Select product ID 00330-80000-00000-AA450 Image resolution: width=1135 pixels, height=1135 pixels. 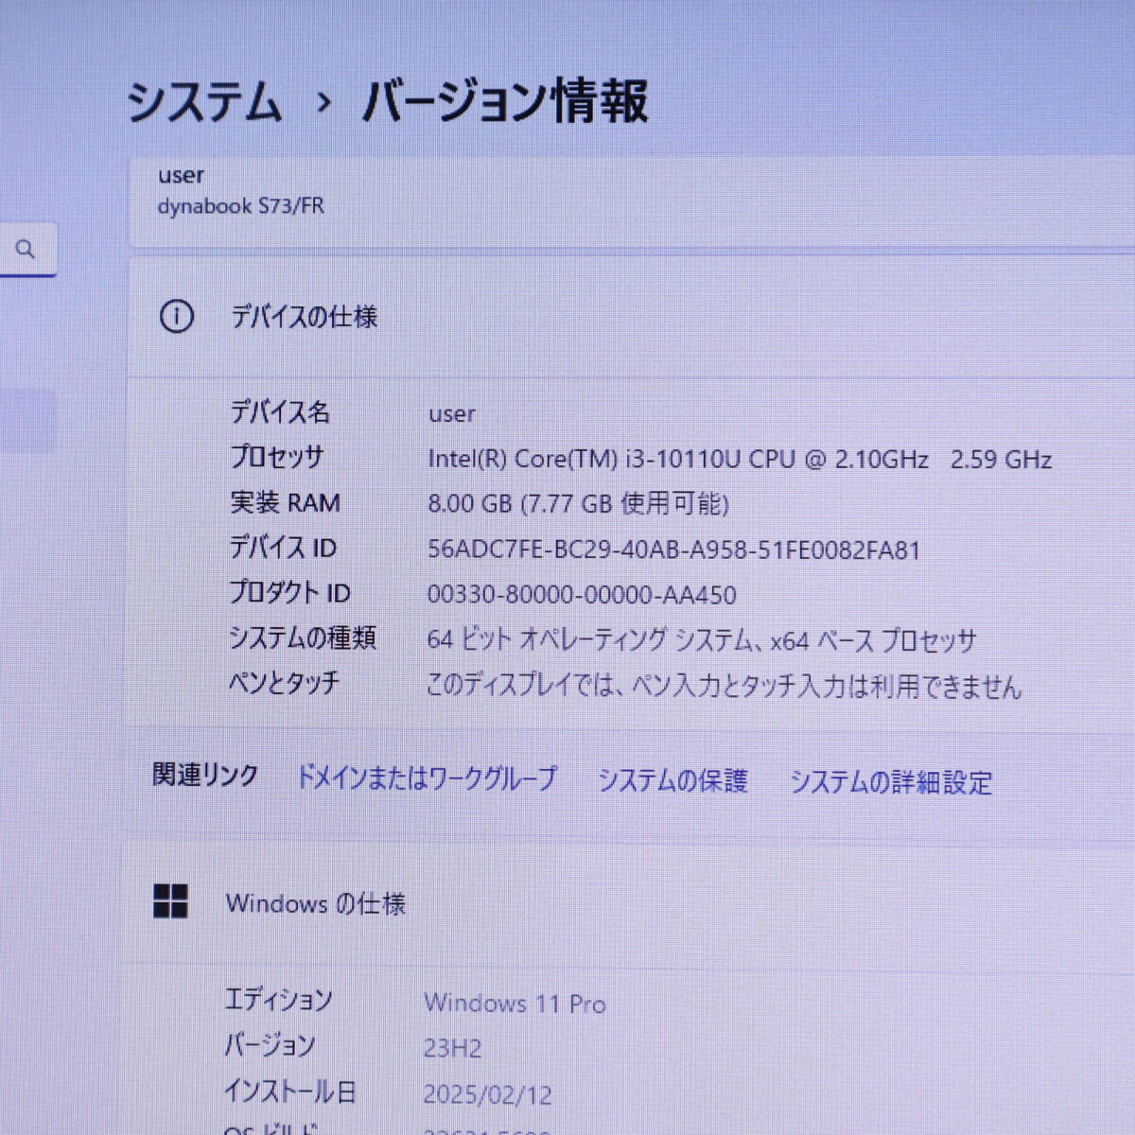582,595
